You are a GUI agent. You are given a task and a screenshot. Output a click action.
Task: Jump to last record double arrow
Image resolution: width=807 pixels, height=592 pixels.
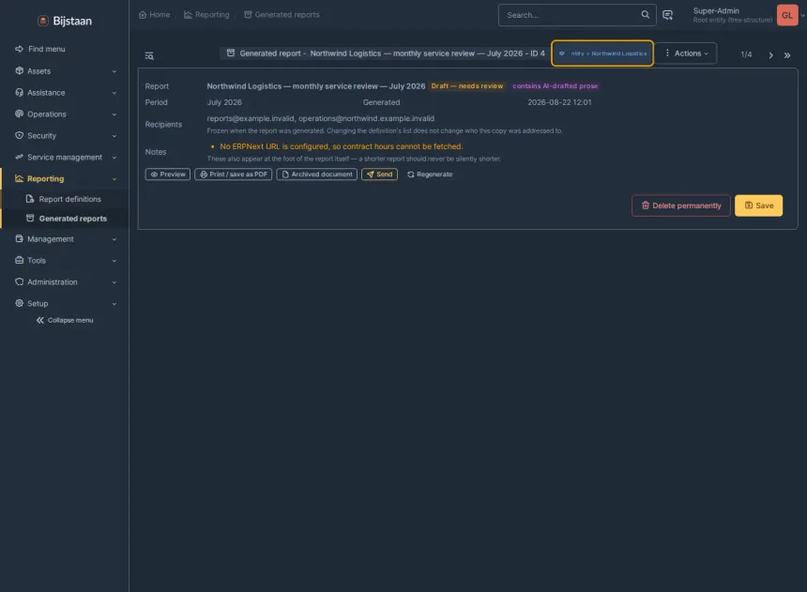[x=787, y=55]
